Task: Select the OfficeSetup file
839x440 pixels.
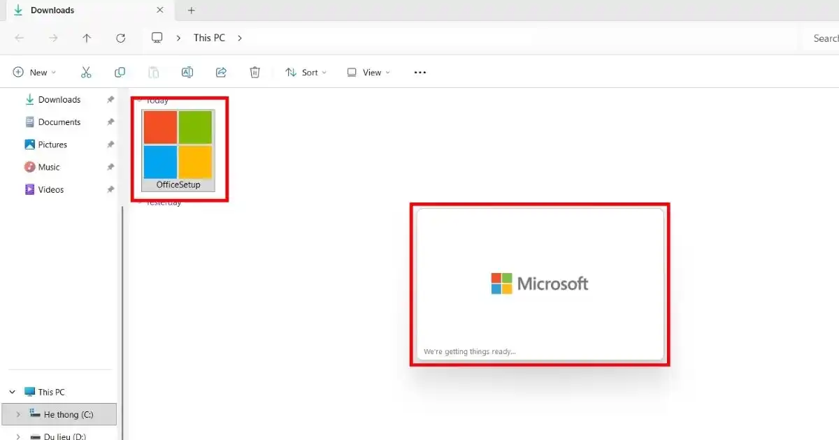Action: [178, 150]
